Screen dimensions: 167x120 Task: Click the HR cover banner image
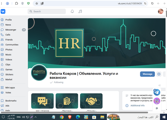pos(97,43)
